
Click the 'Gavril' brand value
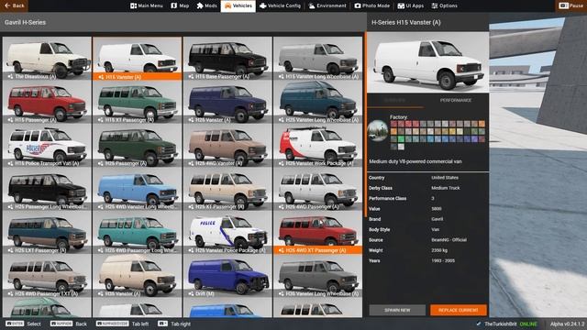(x=437, y=219)
